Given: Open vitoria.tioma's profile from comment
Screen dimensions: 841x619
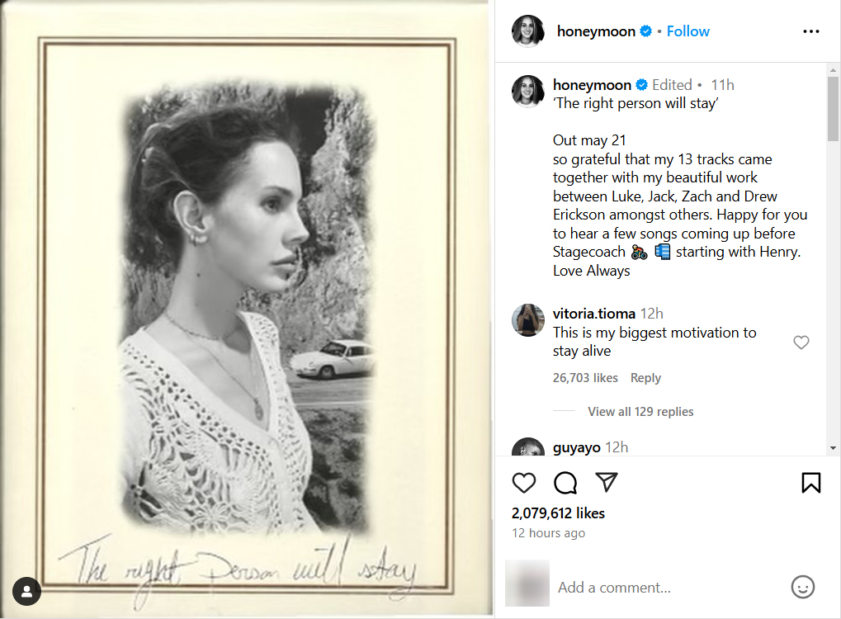Looking at the screenshot, I should coord(593,314).
